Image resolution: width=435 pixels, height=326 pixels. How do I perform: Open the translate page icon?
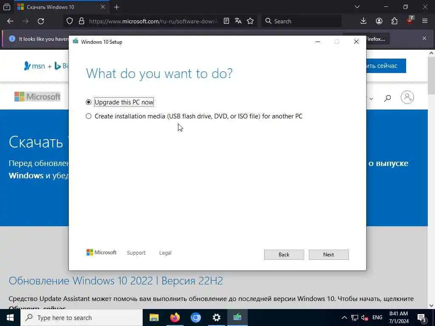pos(238,21)
